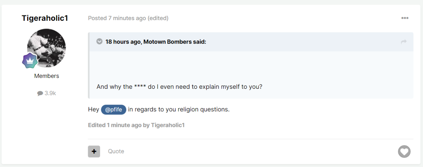Open the Edited 1 minute ago note
The image size is (423, 167).
point(136,125)
